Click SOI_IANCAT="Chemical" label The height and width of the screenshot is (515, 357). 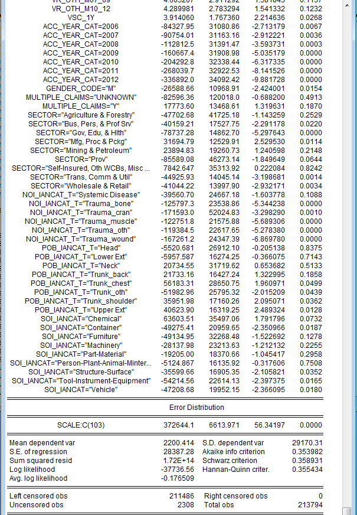81,319
